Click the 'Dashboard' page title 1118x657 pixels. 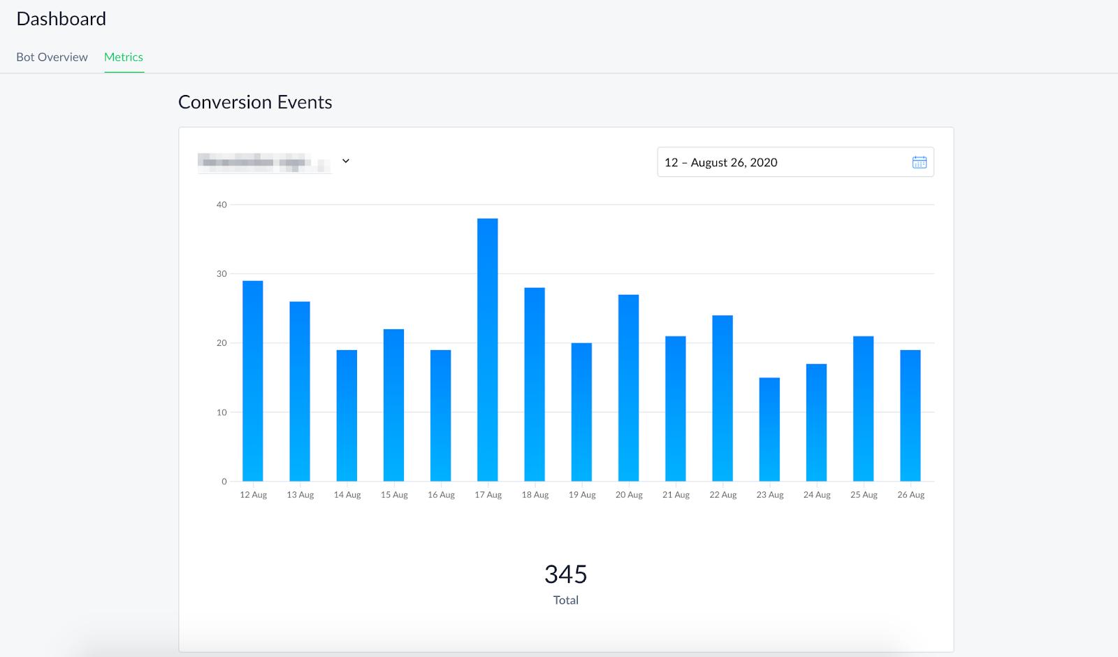point(61,19)
